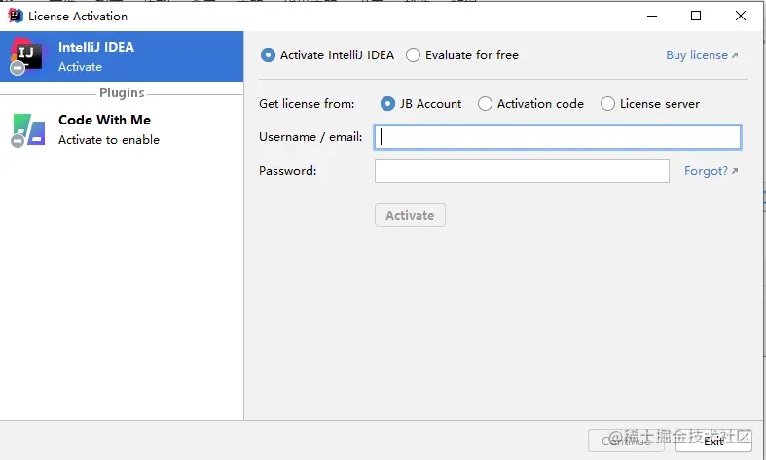Select the Code With Me plugin icon

click(x=27, y=130)
